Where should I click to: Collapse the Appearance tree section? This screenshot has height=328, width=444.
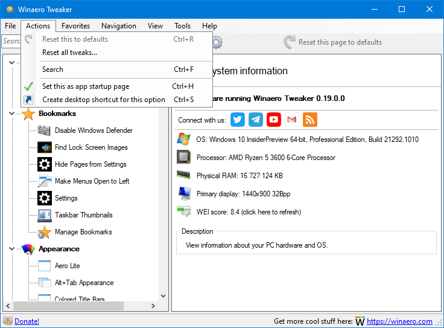click(x=11, y=249)
